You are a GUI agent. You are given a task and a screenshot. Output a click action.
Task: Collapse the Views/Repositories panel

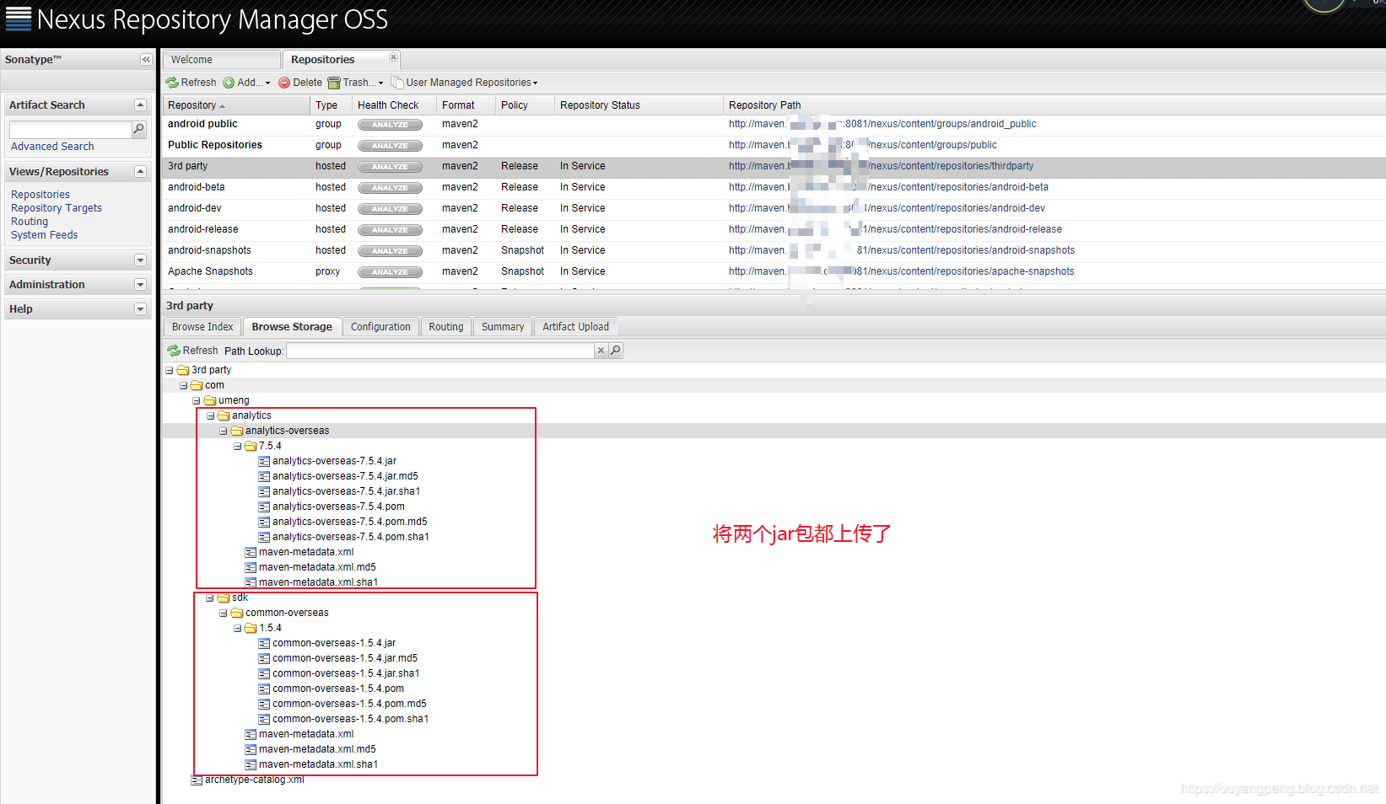tap(140, 172)
